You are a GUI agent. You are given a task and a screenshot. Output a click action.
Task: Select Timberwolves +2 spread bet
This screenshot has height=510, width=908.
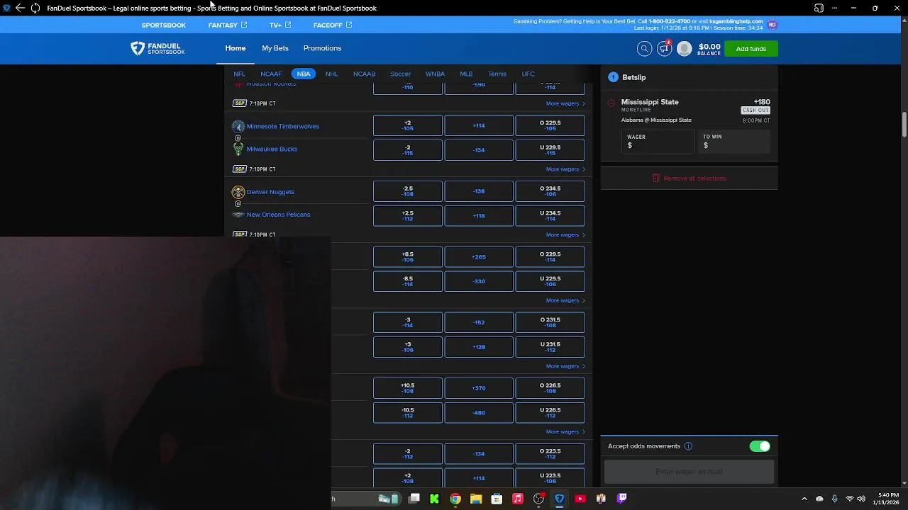408,125
